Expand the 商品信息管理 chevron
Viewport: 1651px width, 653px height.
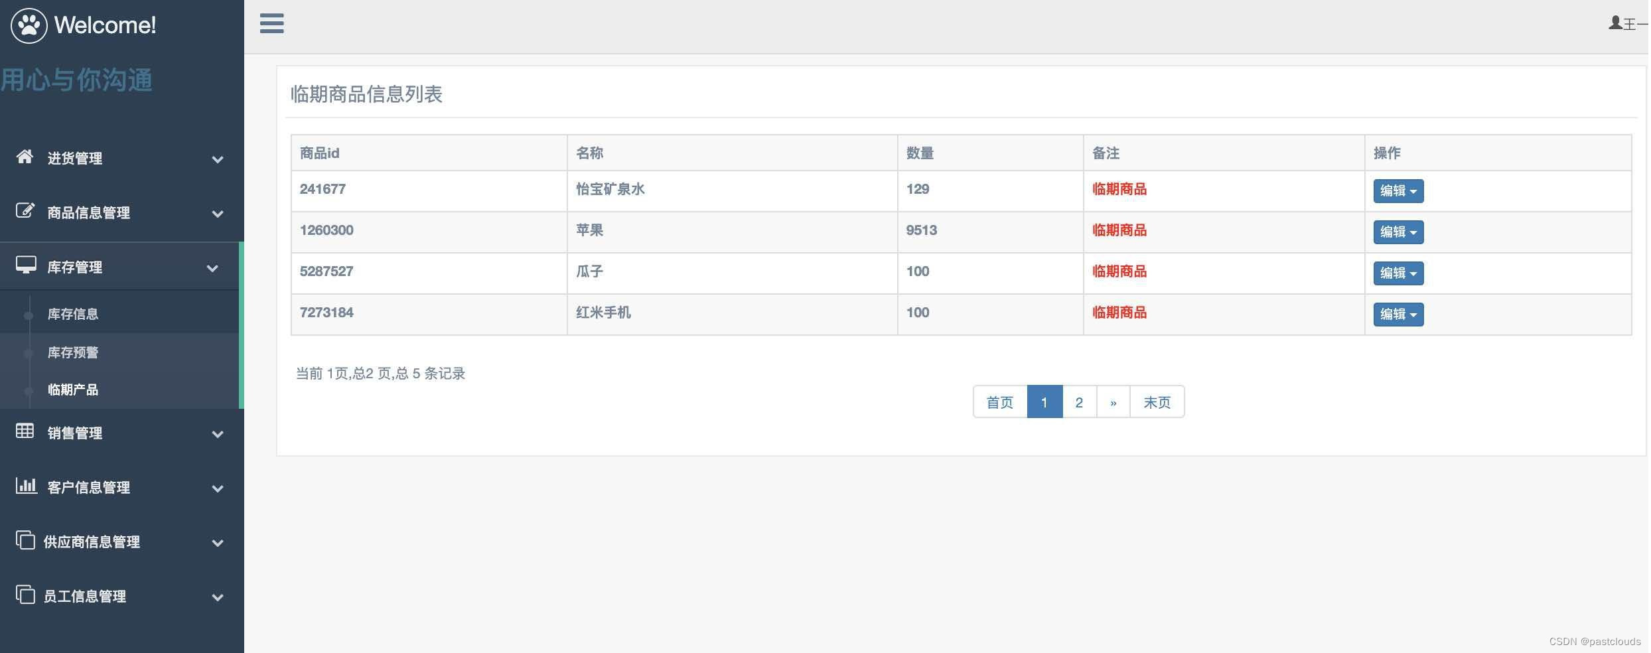tap(218, 214)
